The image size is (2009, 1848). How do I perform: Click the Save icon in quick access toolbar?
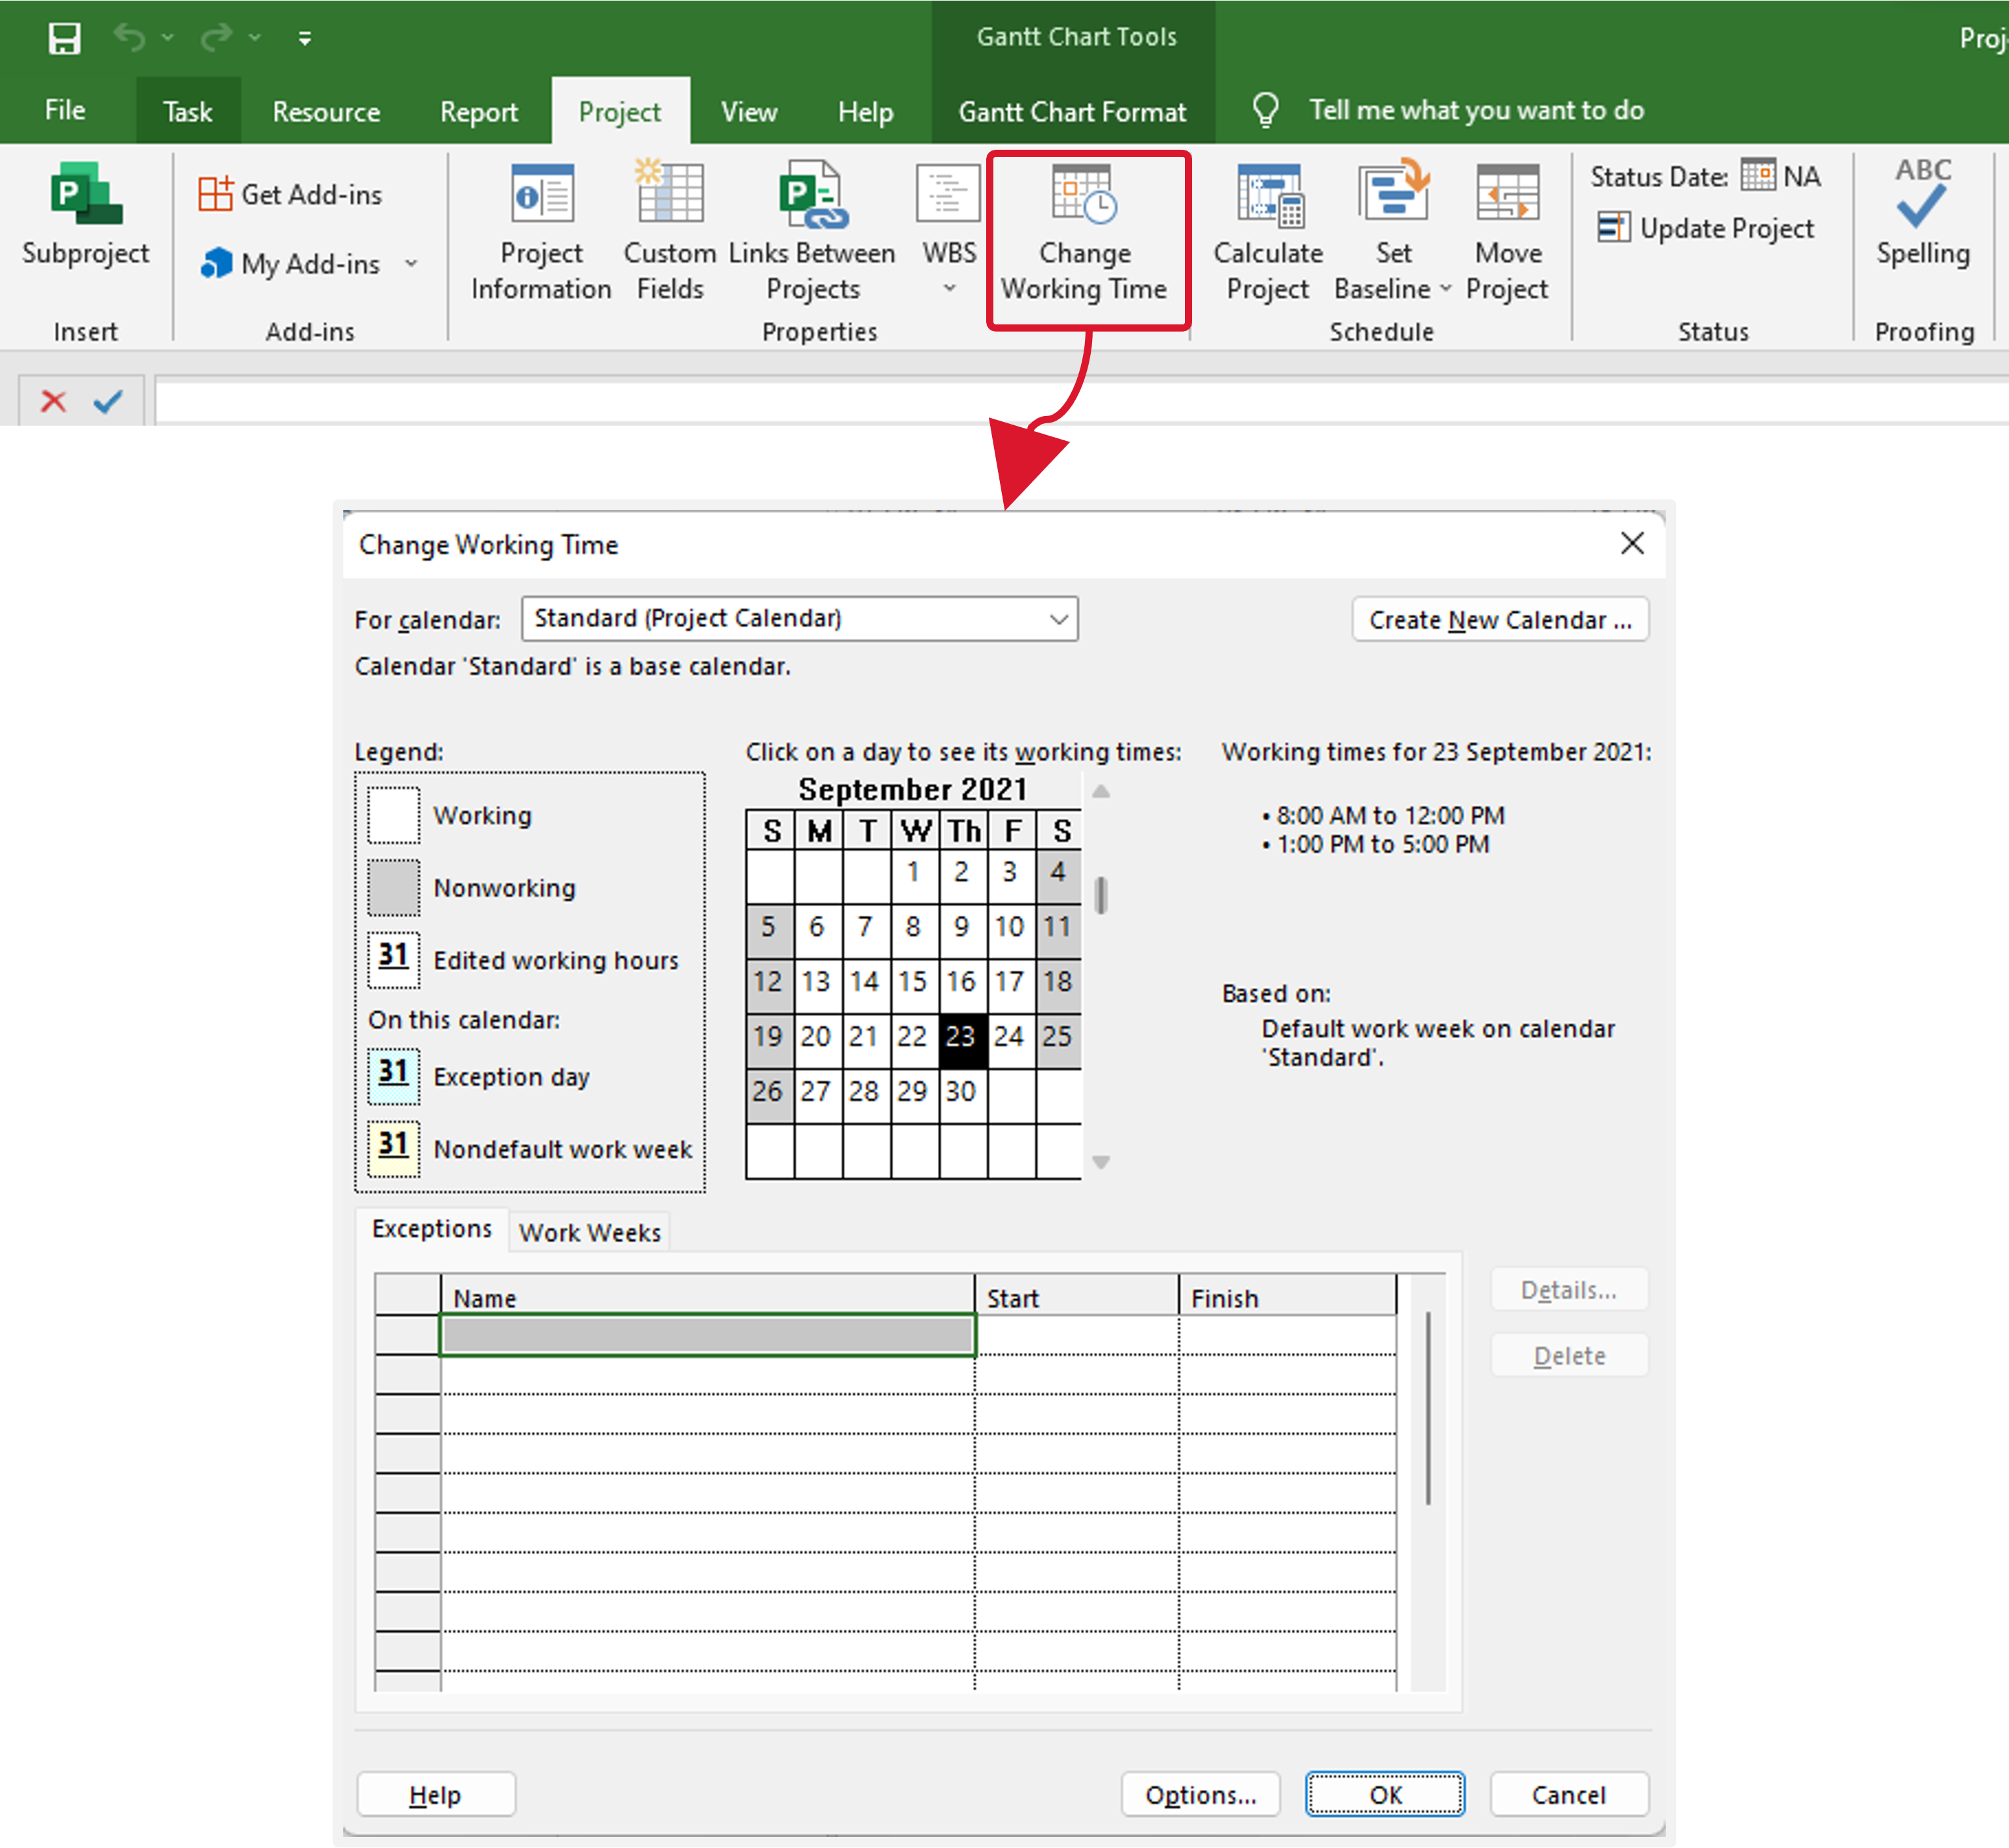click(65, 38)
